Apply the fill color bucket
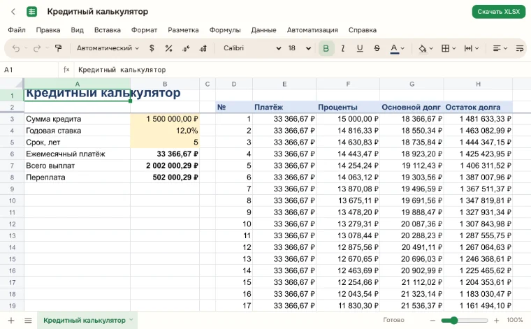 tap(422, 49)
